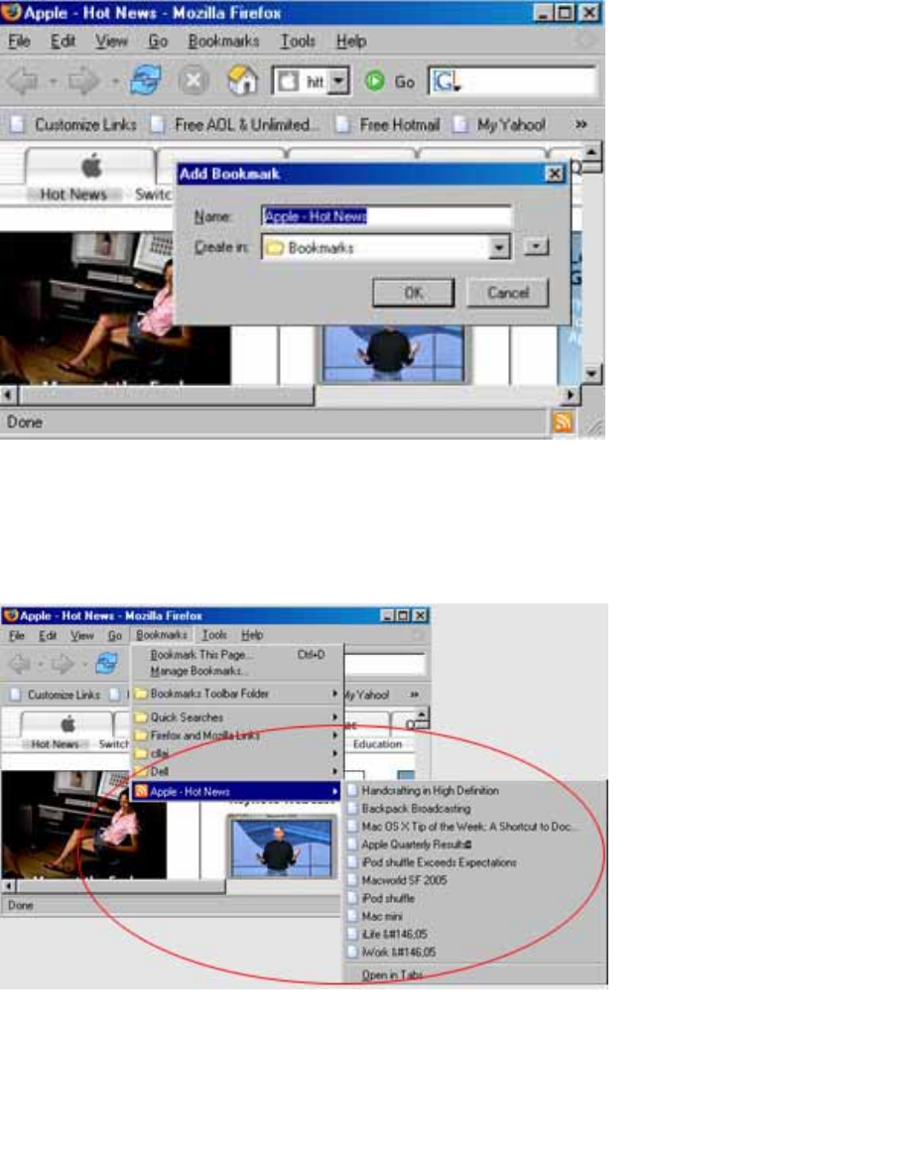The width and height of the screenshot is (909, 1172).
Task: Click vertical scrollbar down arrow in the top window
Action: pyautogui.click(x=591, y=374)
